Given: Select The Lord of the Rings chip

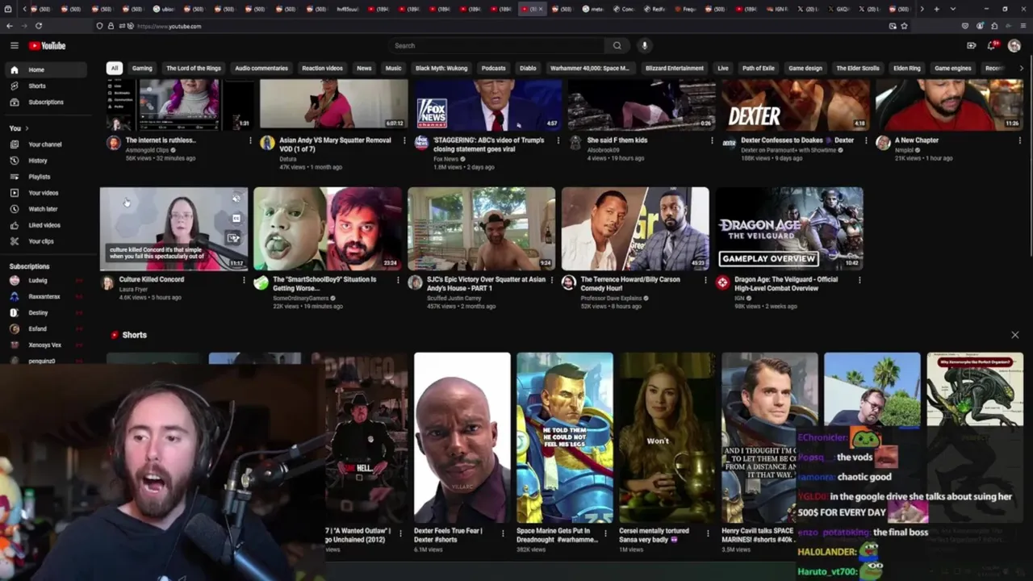Looking at the screenshot, I should pos(194,69).
